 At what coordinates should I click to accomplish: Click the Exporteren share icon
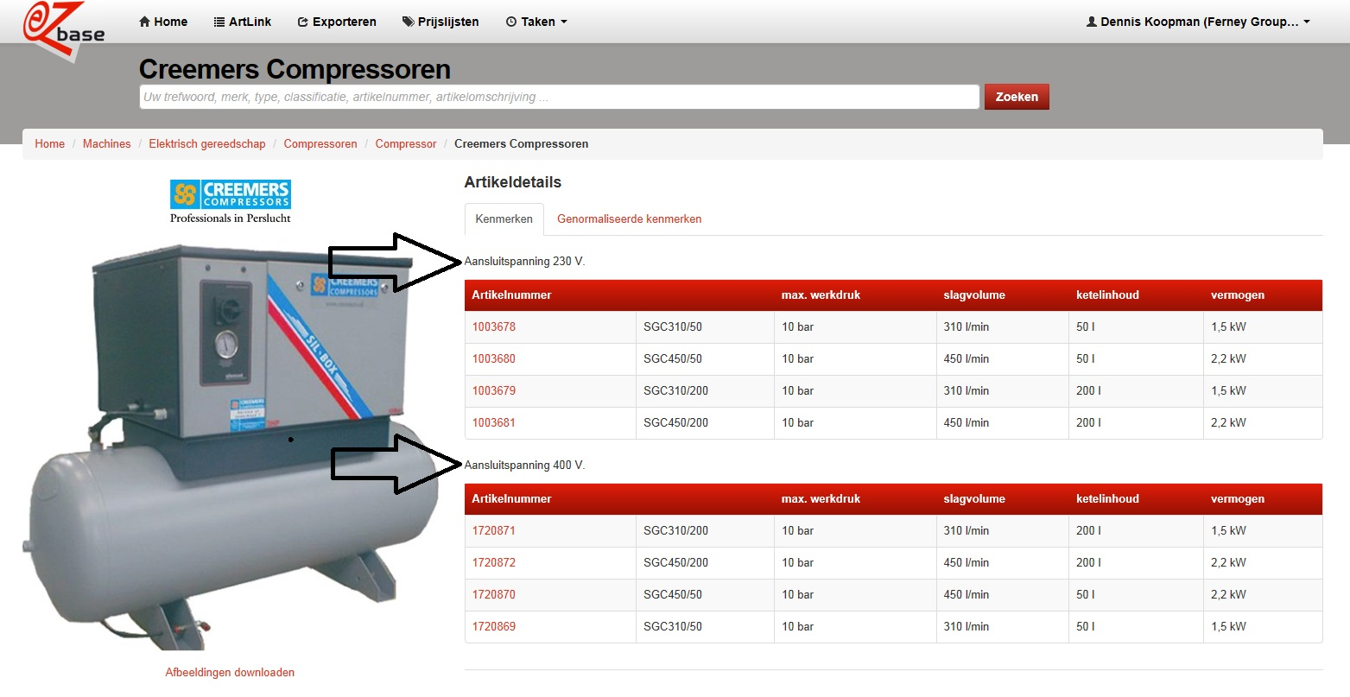click(x=303, y=22)
